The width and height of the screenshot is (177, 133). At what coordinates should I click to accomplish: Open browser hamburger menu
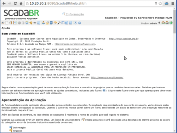click(173, 4)
